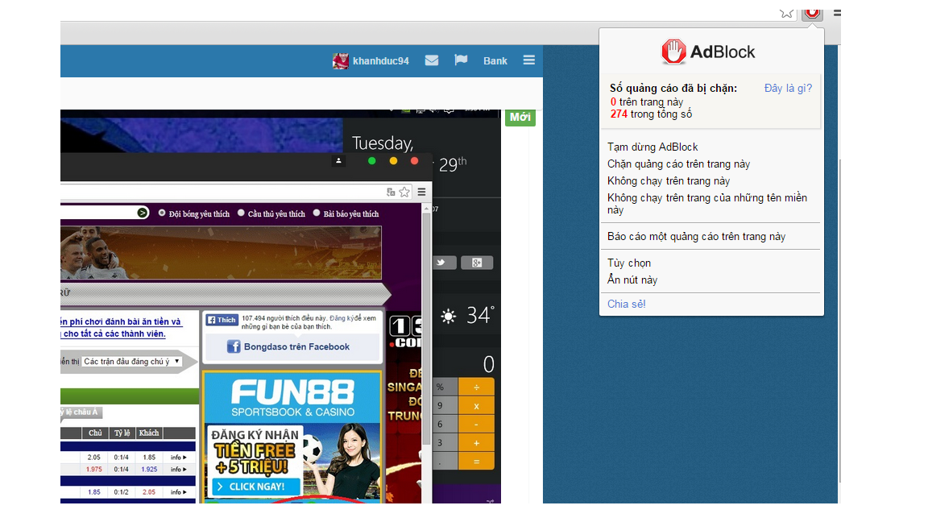Select 'Tùy chọn' in AdBlock menu

tap(629, 263)
